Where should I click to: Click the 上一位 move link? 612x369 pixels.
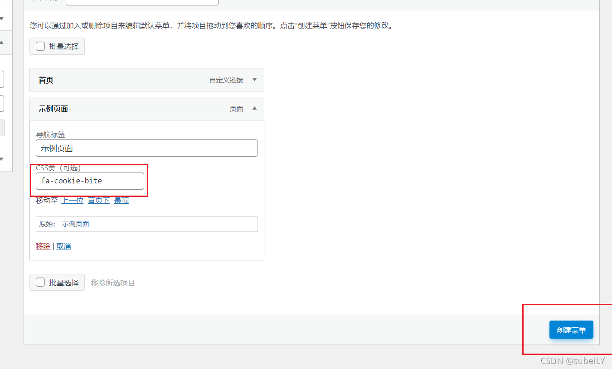tap(73, 201)
